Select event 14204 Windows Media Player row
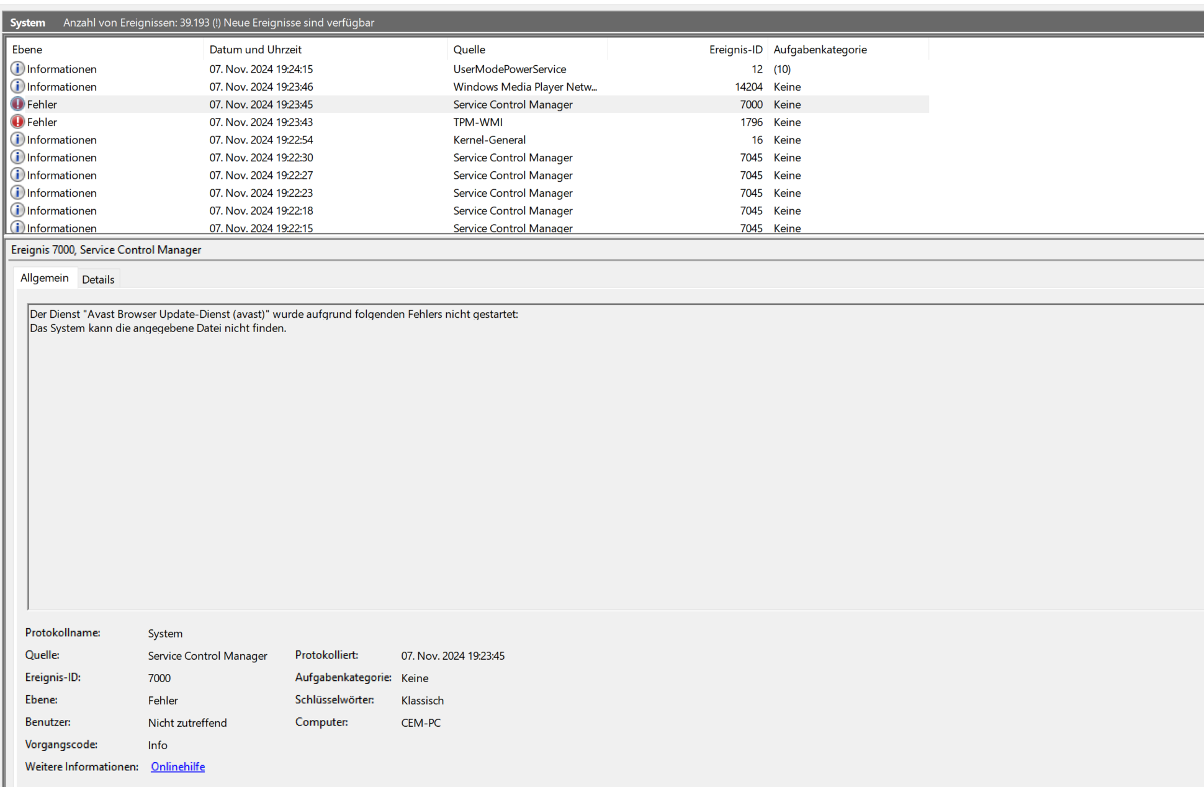The image size is (1204, 787). point(524,87)
